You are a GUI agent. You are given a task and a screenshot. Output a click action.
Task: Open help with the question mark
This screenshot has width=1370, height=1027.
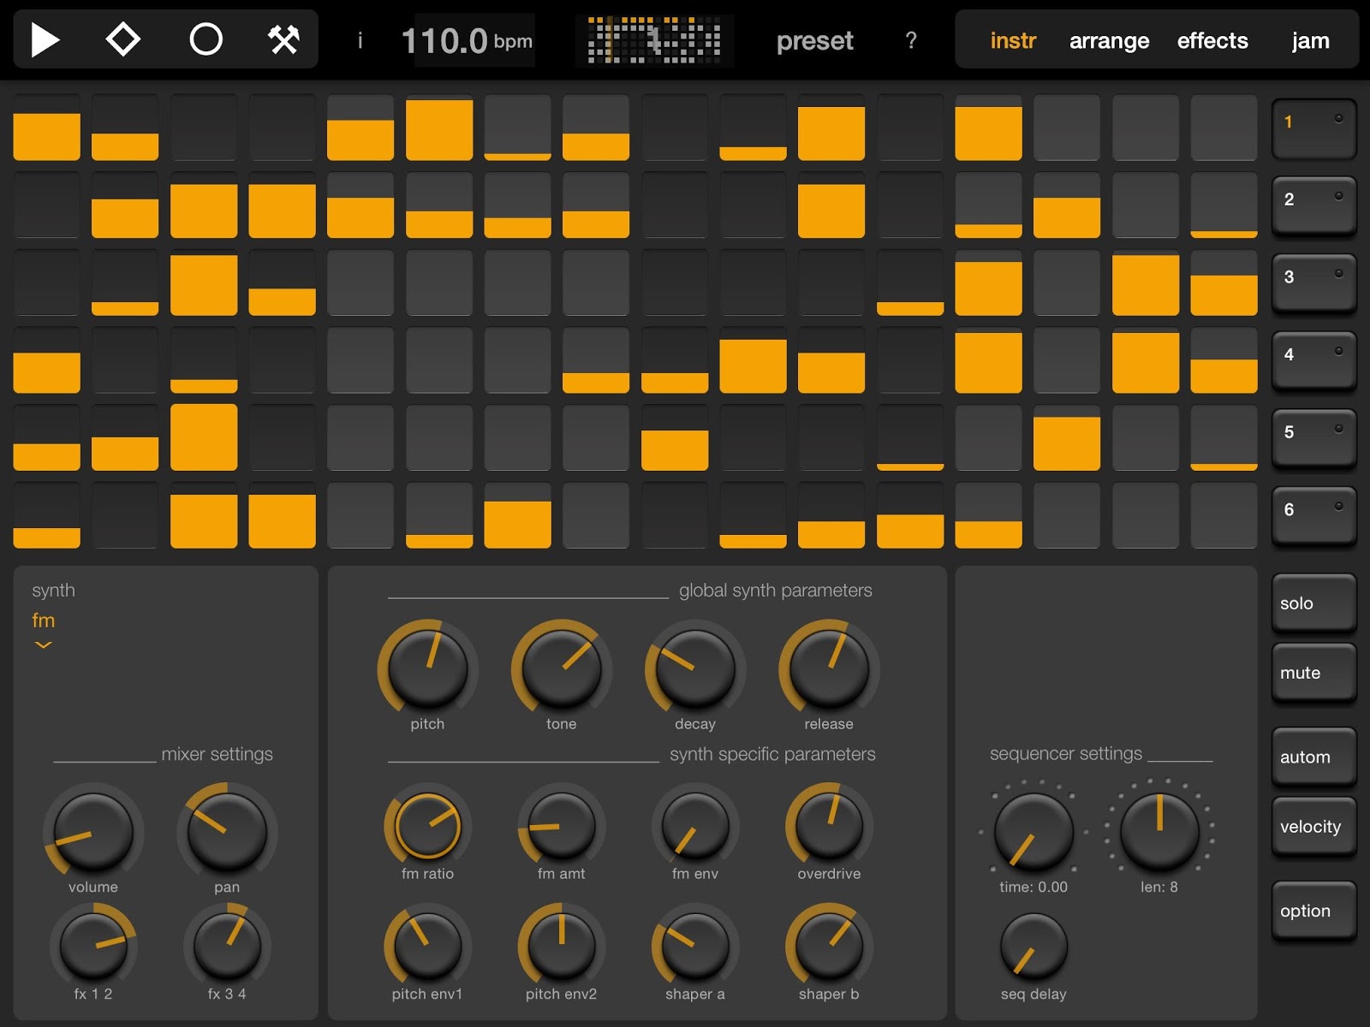[911, 40]
